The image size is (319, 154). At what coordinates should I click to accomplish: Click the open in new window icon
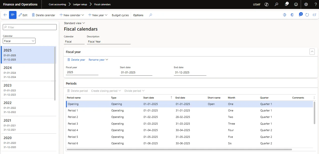pos(314,15)
